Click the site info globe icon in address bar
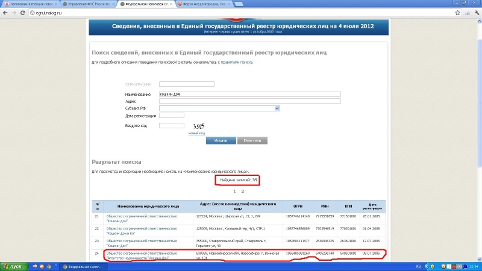Screen dimensions: 482x271 [33, 13]
